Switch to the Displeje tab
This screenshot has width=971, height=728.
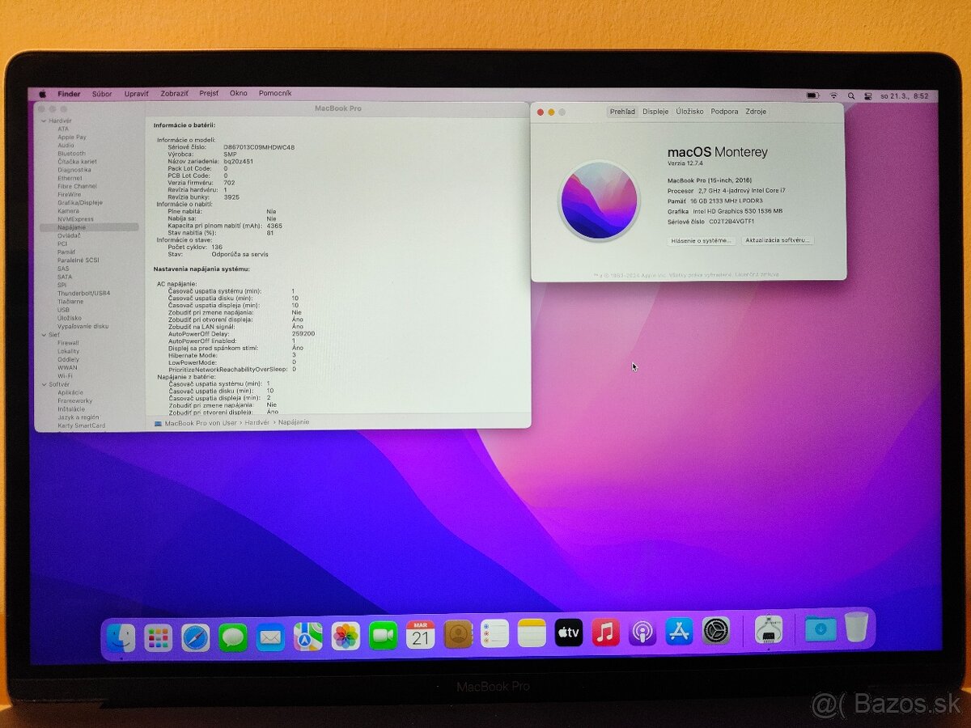(x=657, y=112)
